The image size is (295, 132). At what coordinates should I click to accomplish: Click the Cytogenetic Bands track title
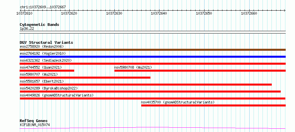coord(39,25)
